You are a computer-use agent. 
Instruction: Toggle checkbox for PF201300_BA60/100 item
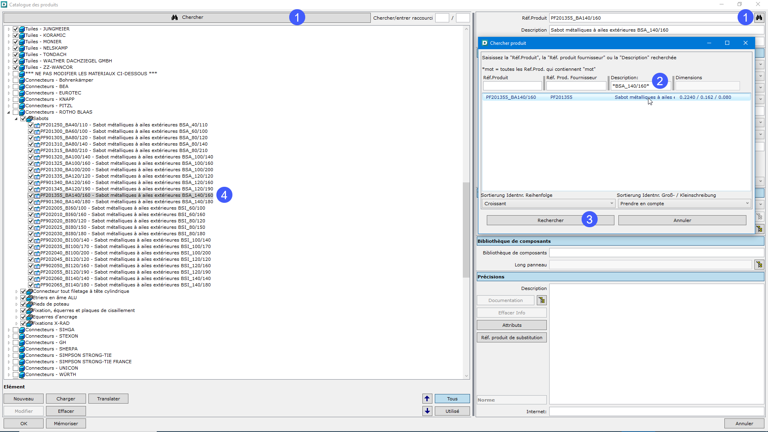31,131
